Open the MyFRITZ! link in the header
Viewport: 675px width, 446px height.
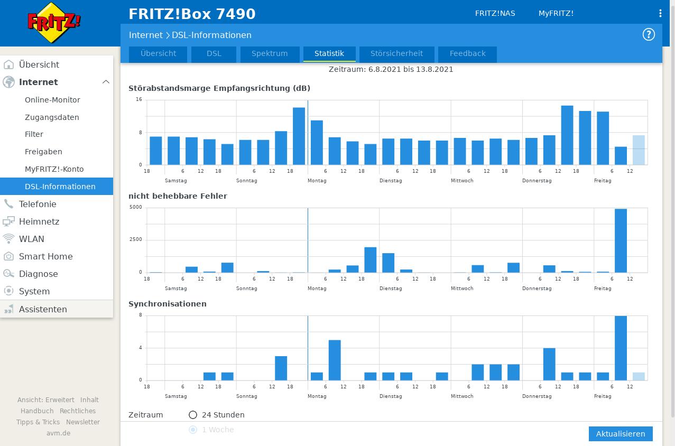pos(556,13)
